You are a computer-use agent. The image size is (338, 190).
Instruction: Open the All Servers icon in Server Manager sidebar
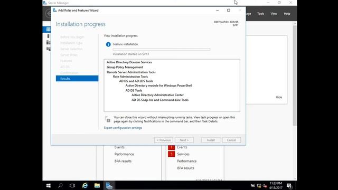(49, 42)
